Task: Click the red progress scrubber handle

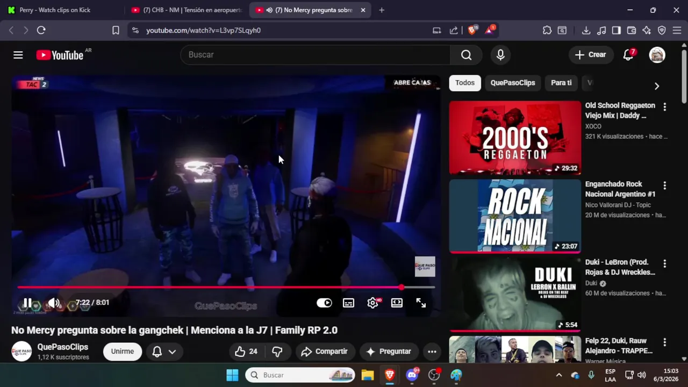Action: click(401, 288)
